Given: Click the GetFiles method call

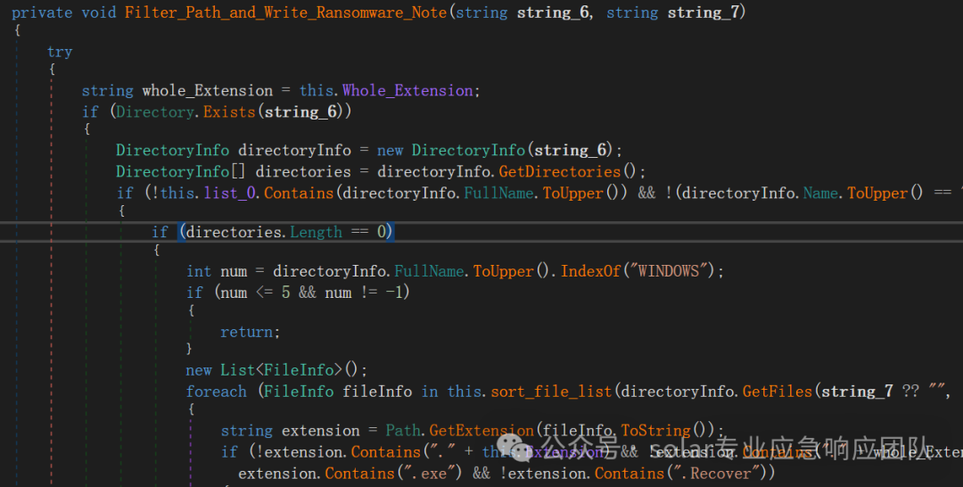Looking at the screenshot, I should coord(778,392).
